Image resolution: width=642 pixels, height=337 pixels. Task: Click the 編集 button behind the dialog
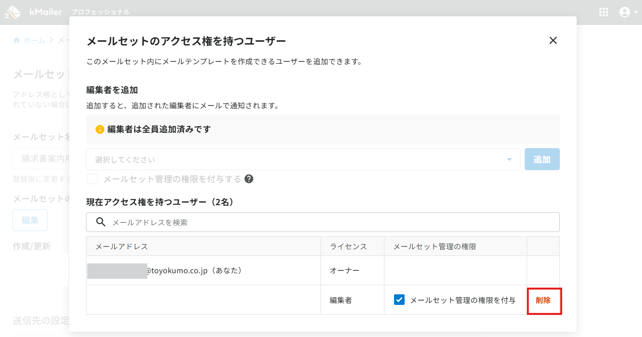tap(30, 220)
